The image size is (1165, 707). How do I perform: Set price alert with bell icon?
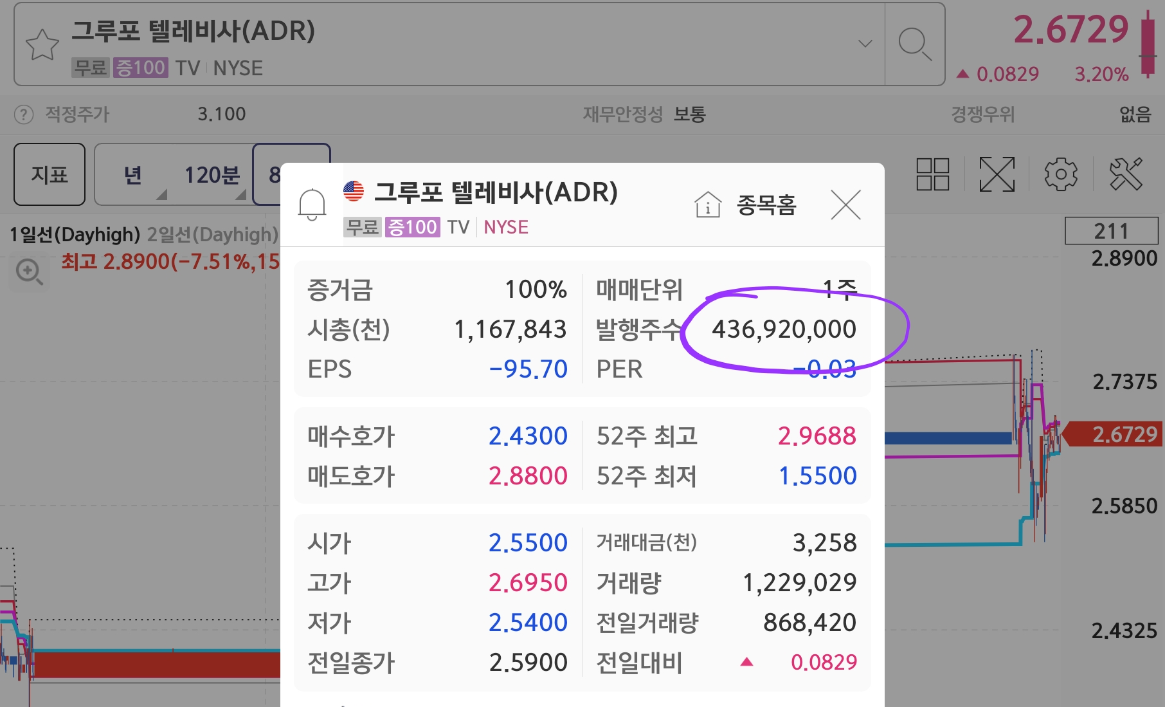[312, 205]
